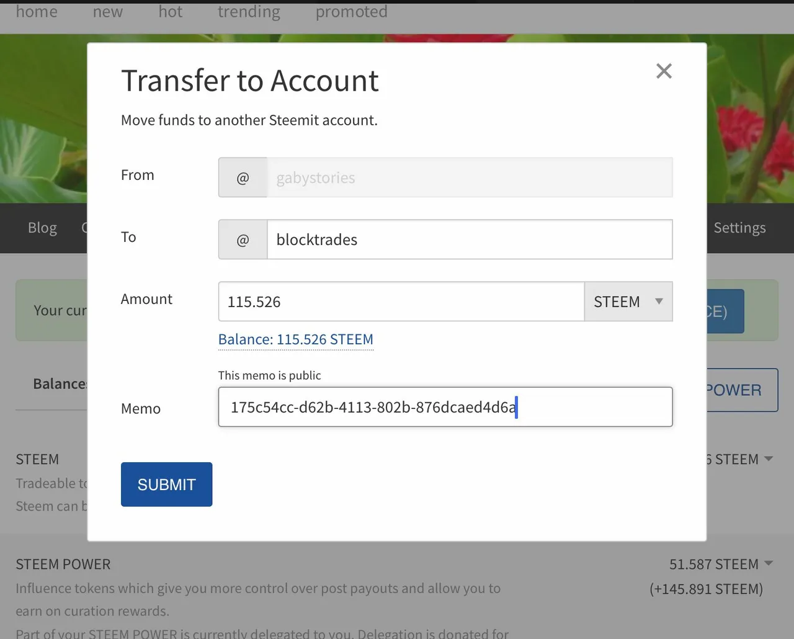794x639 pixels.
Task: Open the STEEM currency dropdown
Action: pyautogui.click(x=628, y=302)
